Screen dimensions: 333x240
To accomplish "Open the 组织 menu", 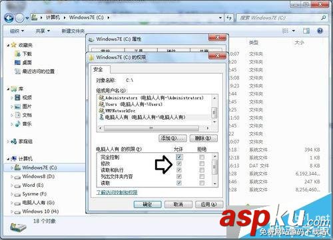I will 17,31.
